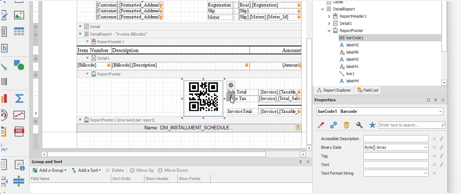Open Text Format String ellipsis editor
The width and height of the screenshot is (461, 194).
(425, 173)
